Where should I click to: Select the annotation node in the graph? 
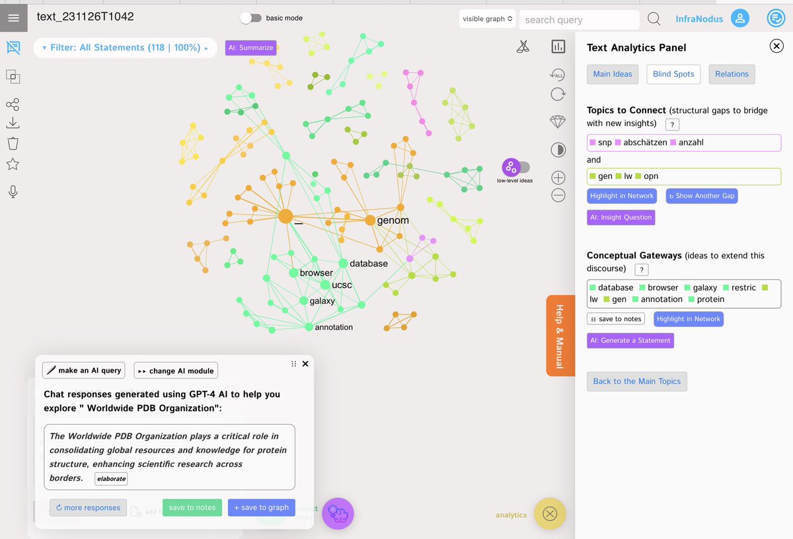309,327
